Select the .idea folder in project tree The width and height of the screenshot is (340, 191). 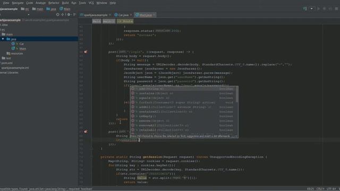(4, 25)
